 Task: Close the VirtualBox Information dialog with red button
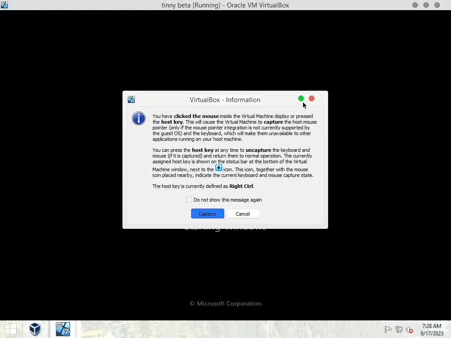311,99
